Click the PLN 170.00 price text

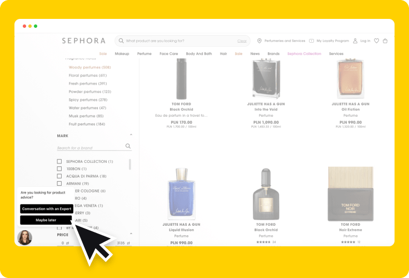181,122
